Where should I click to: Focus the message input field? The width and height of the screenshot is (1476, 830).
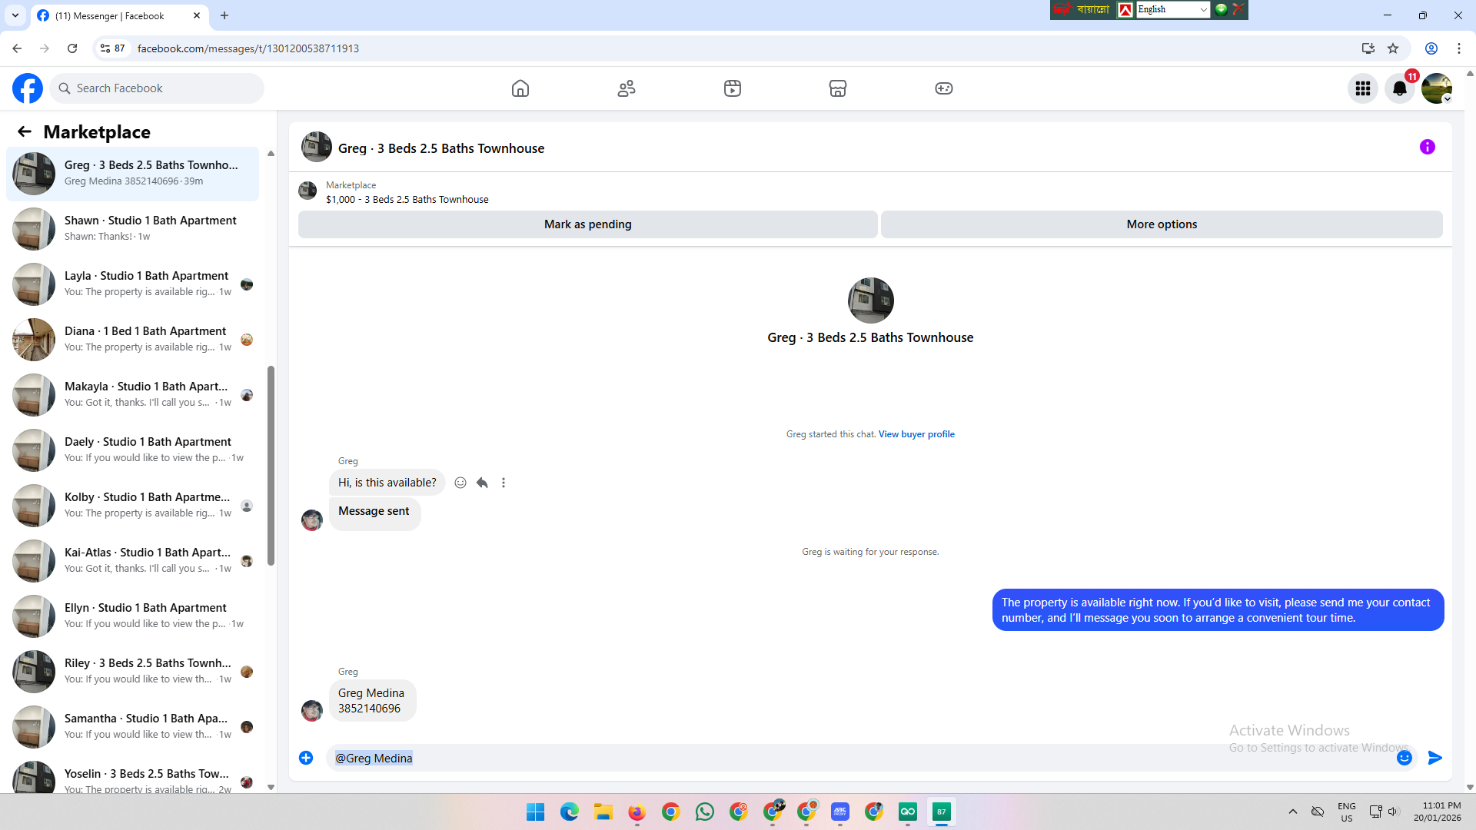pyautogui.click(x=861, y=758)
